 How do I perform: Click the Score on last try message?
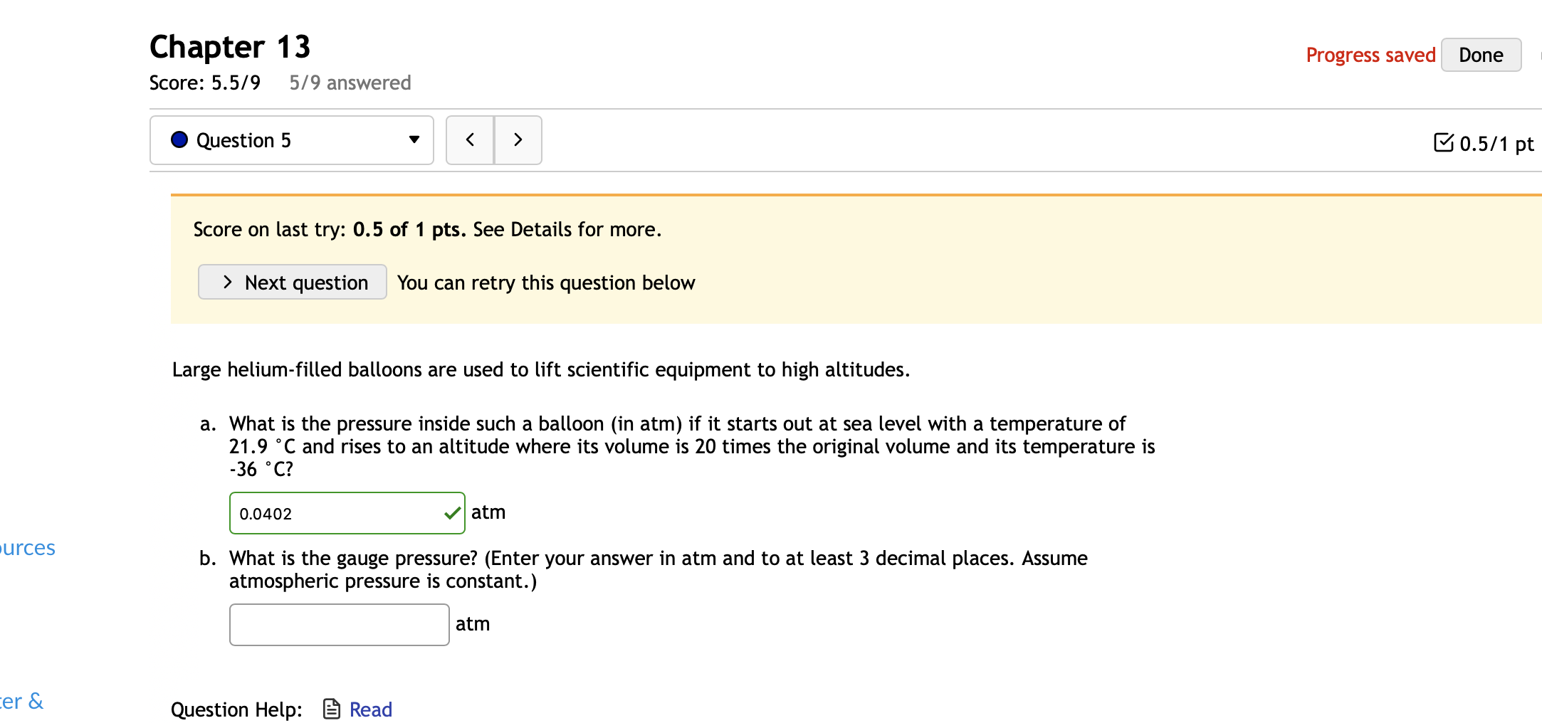427,229
